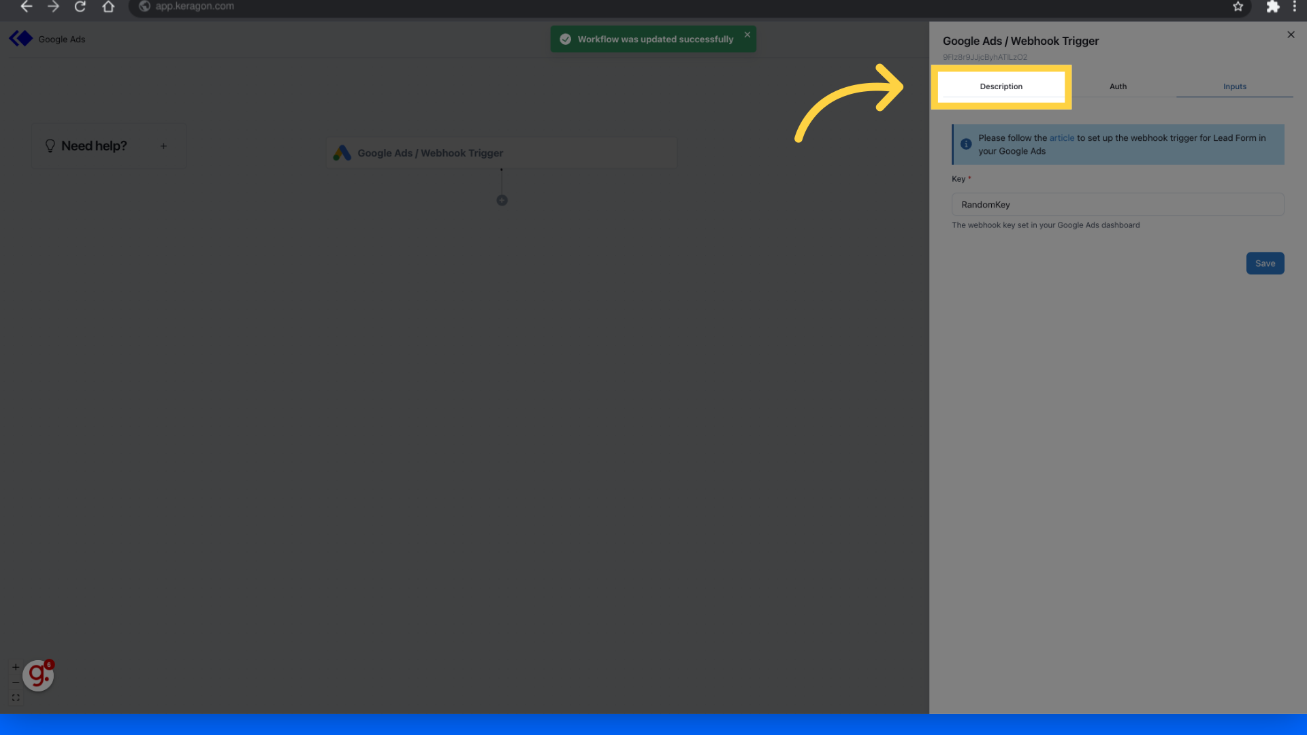The width and height of the screenshot is (1307, 735).
Task: Fit canvas view with fullscreen icon
Action: [x=16, y=698]
